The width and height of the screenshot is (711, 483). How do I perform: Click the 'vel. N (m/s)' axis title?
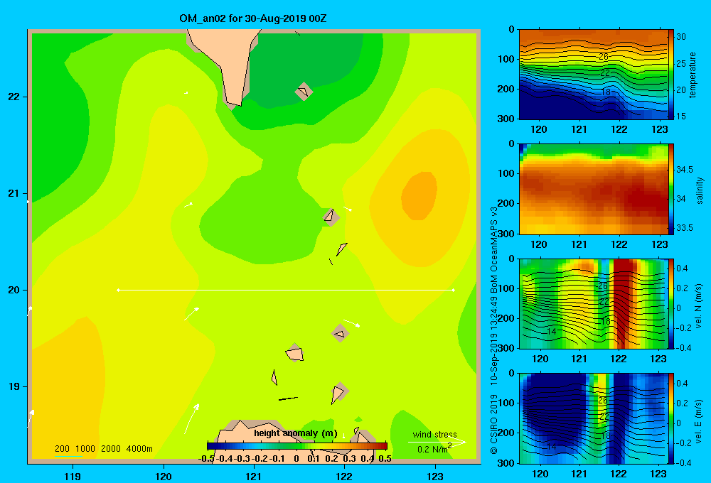click(699, 306)
